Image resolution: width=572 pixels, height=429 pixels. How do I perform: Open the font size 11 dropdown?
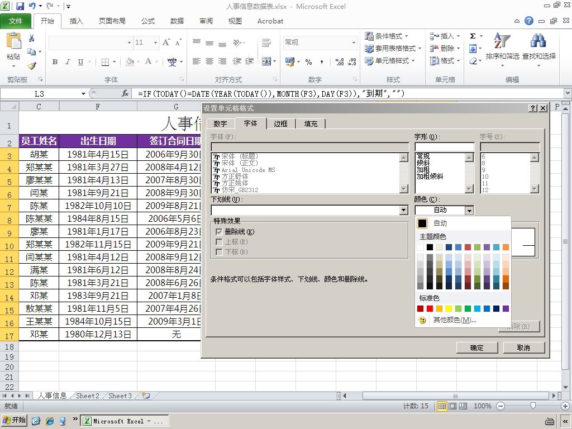tap(156, 42)
